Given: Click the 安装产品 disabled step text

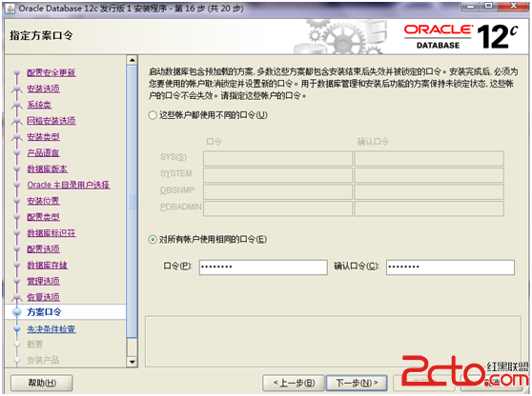Looking at the screenshot, I should pos(43,360).
